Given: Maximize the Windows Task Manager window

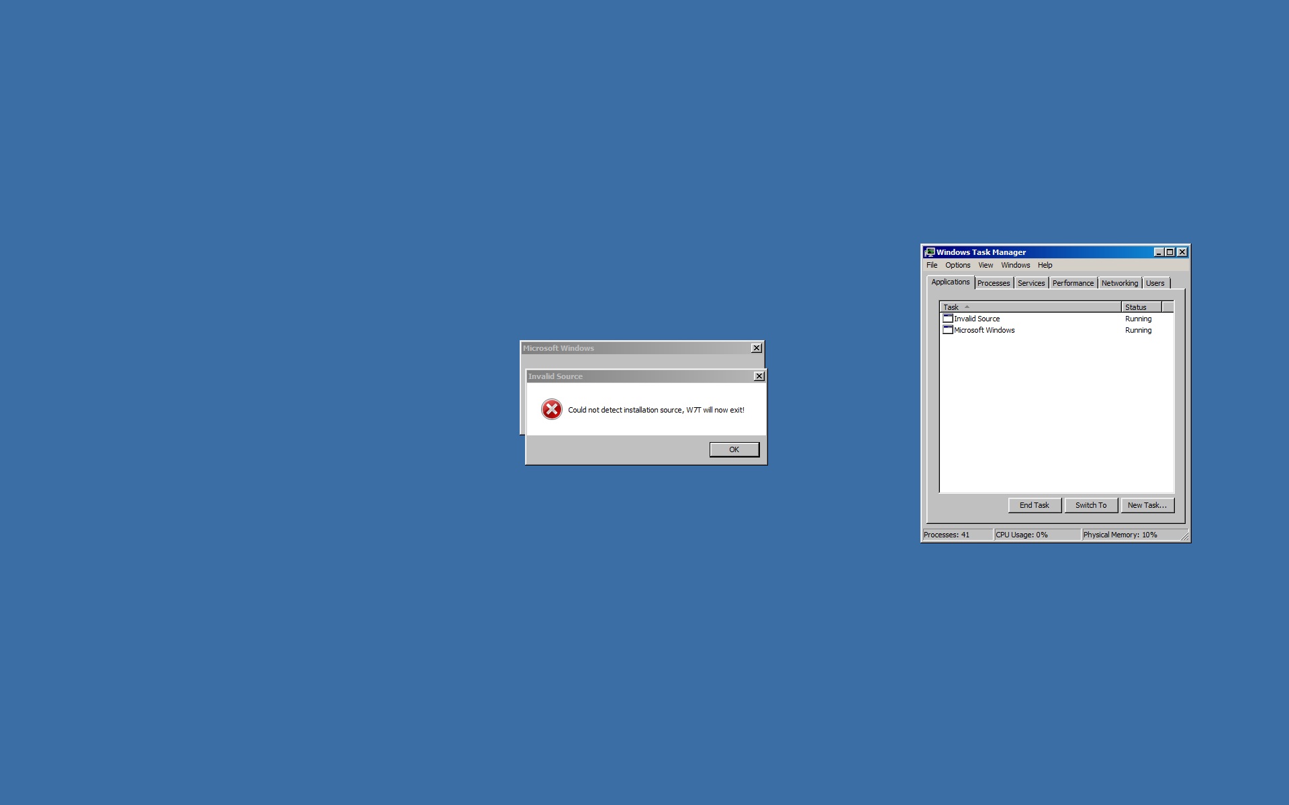Looking at the screenshot, I should [1170, 252].
